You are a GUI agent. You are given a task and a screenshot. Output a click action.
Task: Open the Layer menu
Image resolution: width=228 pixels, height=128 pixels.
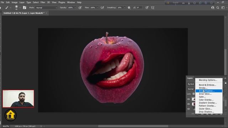click(x=22, y=2)
